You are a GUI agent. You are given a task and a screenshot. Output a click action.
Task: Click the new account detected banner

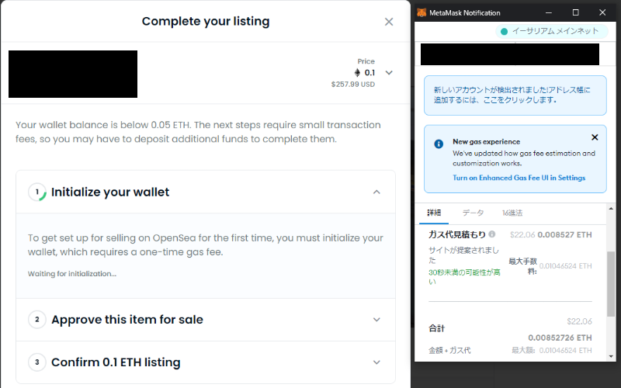[x=515, y=95]
